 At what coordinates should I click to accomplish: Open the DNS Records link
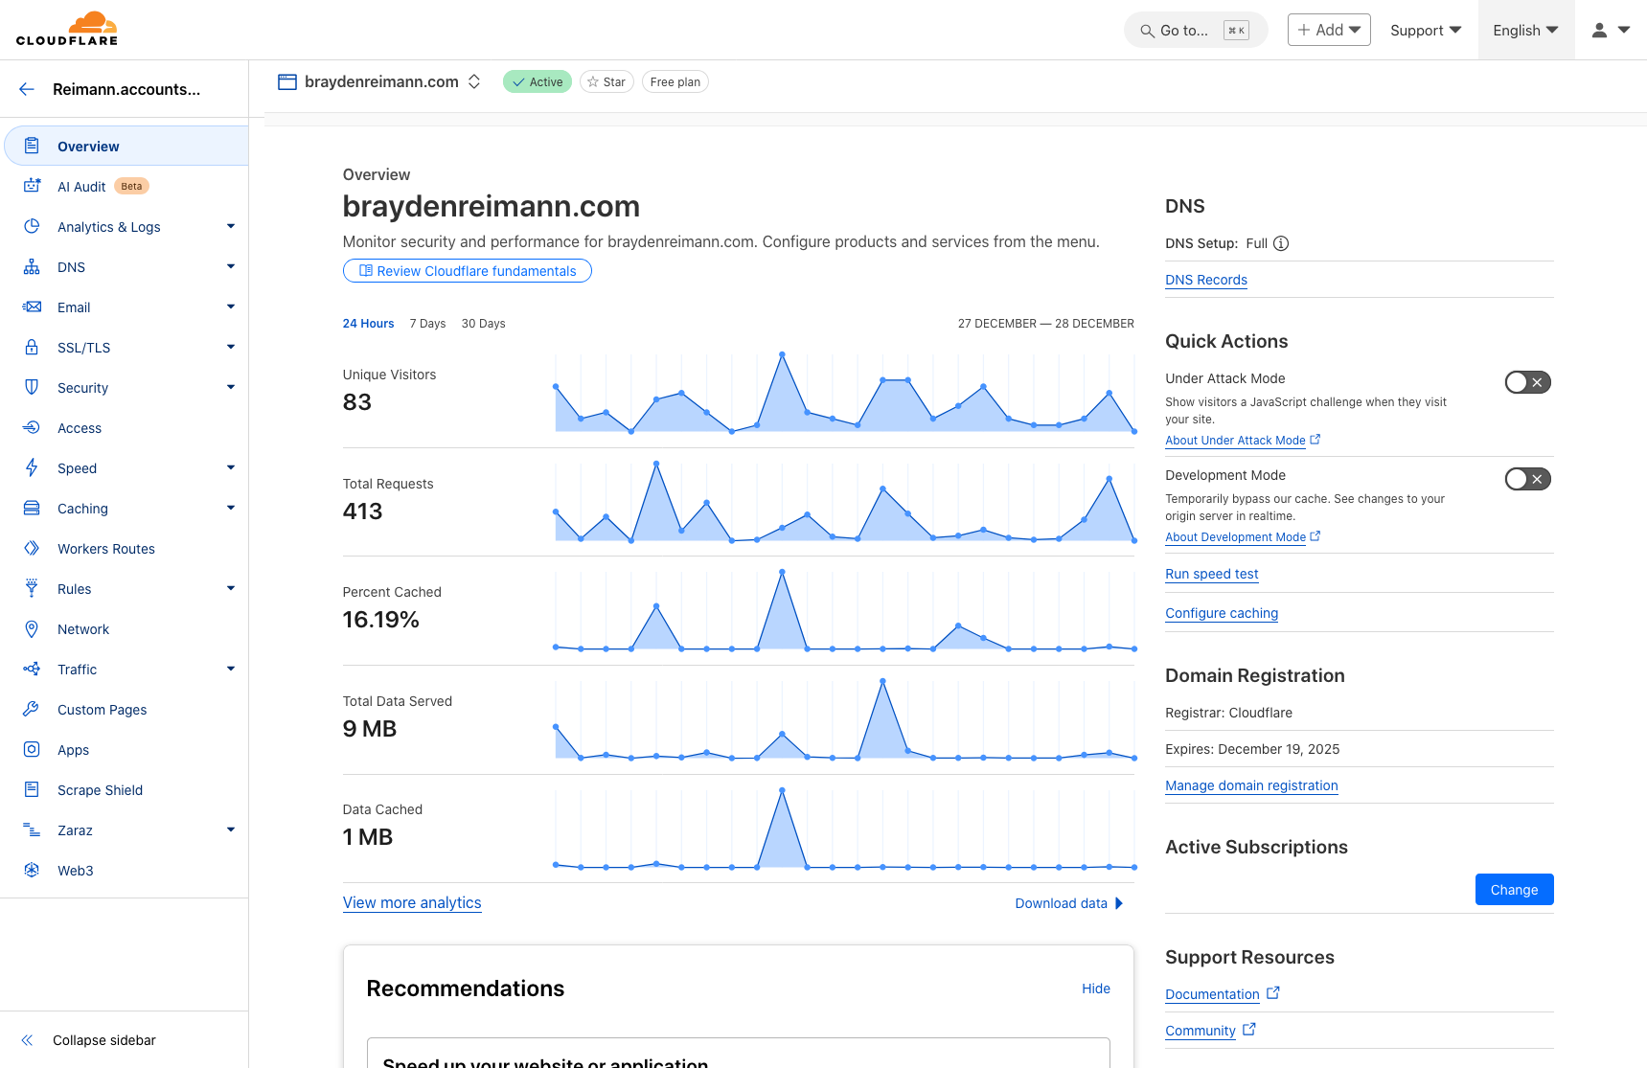(x=1205, y=280)
